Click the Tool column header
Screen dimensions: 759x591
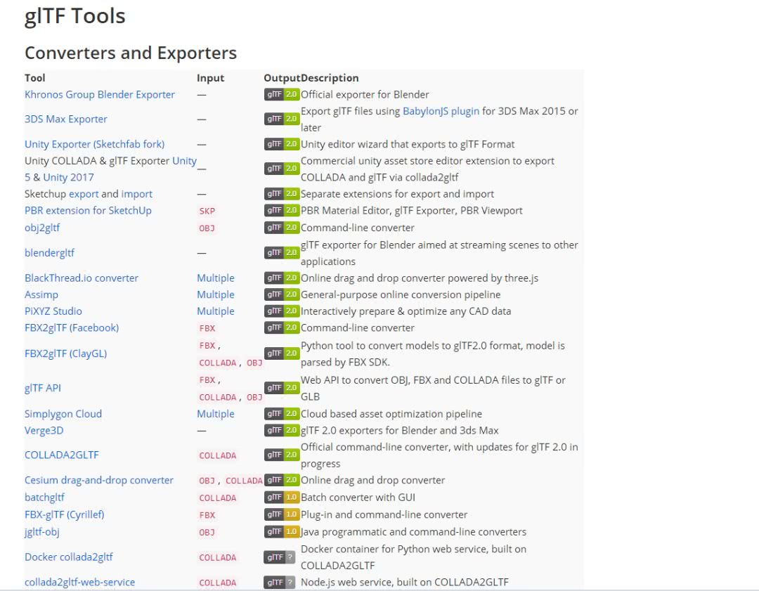(x=35, y=78)
